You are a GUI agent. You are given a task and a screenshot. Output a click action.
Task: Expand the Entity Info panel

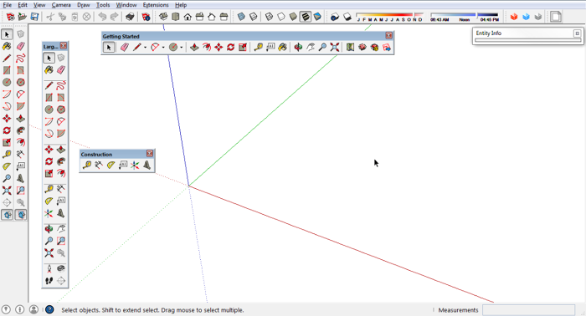click(x=577, y=33)
